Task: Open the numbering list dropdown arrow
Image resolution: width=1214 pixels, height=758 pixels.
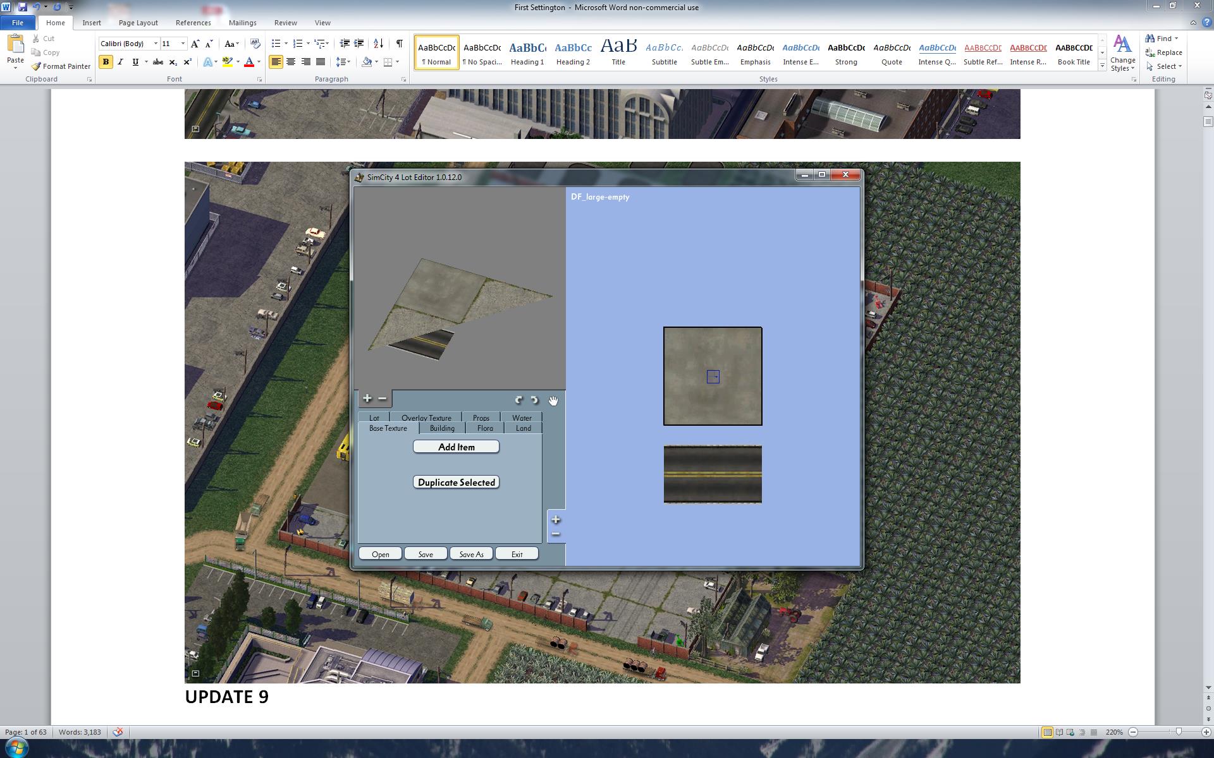Action: click(x=308, y=44)
